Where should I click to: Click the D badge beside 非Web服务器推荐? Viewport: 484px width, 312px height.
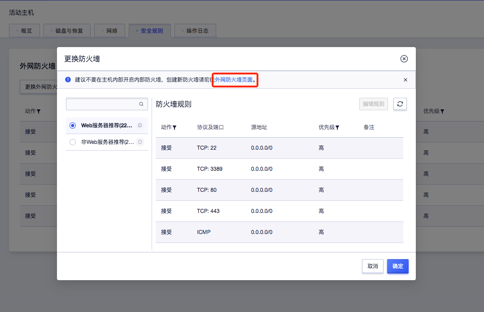(x=140, y=142)
